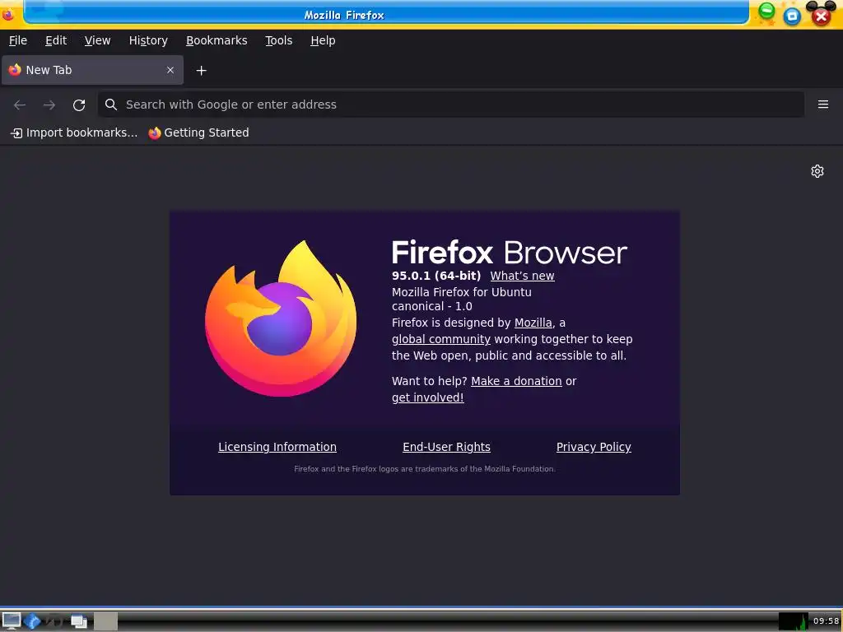Click the large Firefox logo
This screenshot has height=632, width=843.
point(281,318)
